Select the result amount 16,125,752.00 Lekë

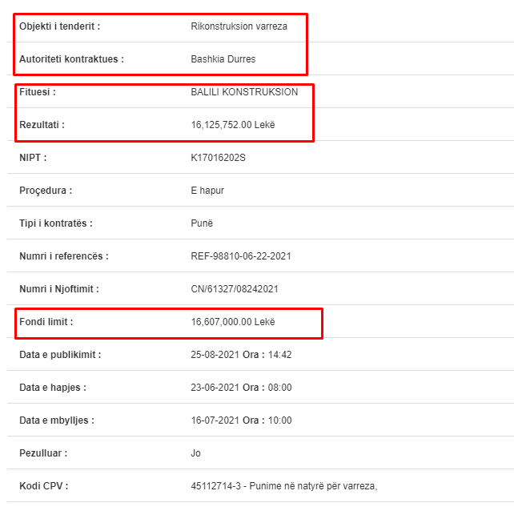233,125
